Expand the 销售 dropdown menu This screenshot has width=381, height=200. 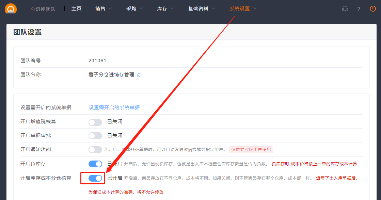pos(104,9)
